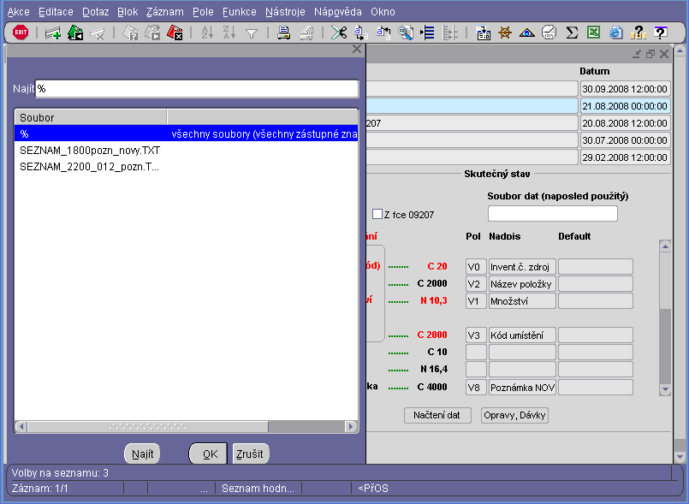
Task: Open the Záznam menu
Action: (165, 12)
